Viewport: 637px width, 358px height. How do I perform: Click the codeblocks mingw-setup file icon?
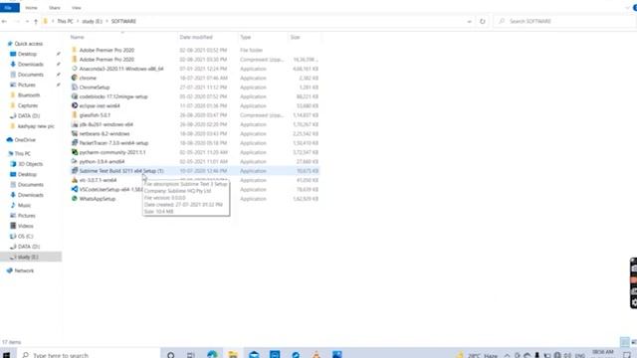(74, 96)
